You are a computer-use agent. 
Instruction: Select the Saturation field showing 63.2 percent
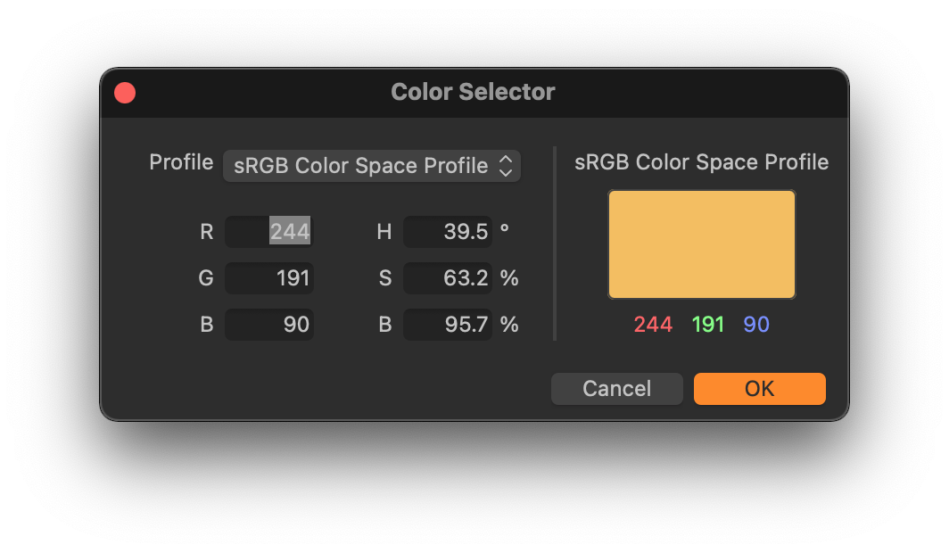(x=448, y=277)
